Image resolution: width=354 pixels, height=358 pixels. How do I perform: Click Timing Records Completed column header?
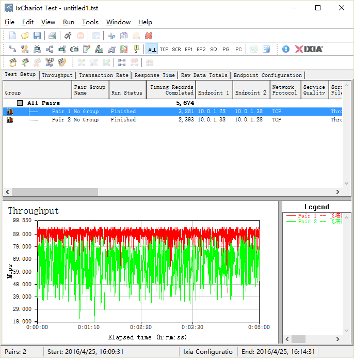pyautogui.click(x=171, y=90)
